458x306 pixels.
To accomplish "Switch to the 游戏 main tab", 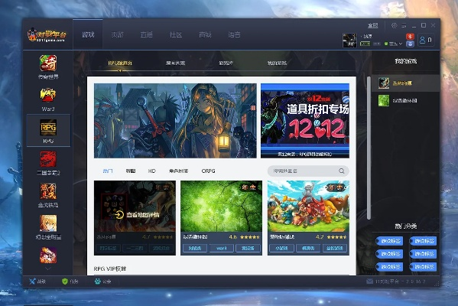I will tap(88, 34).
